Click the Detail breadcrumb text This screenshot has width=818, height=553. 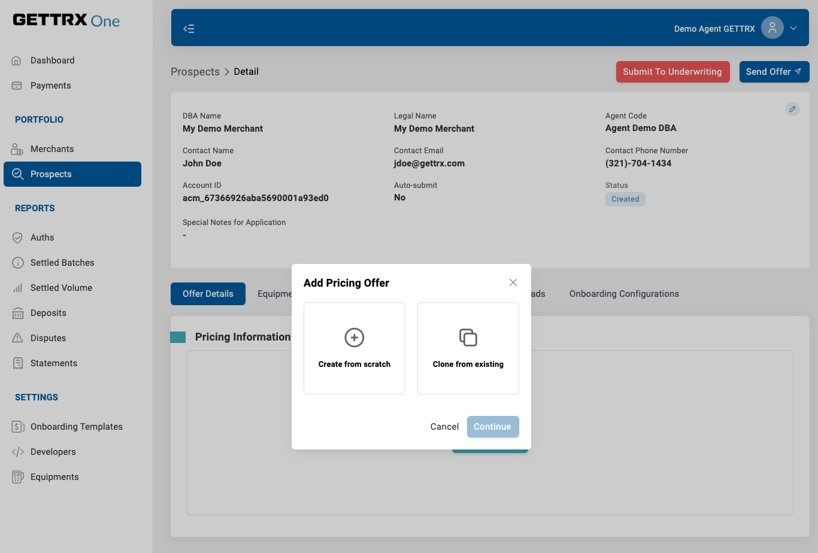tap(246, 72)
